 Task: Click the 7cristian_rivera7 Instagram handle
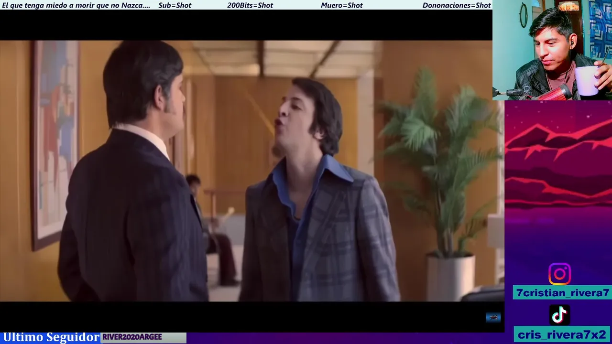[x=563, y=293]
